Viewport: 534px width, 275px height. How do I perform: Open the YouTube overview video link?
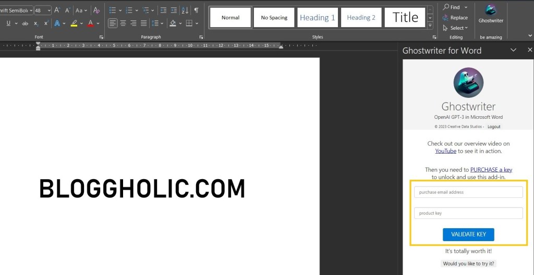[445, 151]
